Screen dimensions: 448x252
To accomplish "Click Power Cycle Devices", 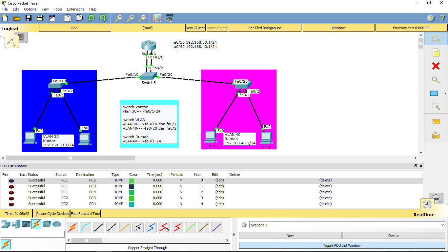I will pos(52,213).
